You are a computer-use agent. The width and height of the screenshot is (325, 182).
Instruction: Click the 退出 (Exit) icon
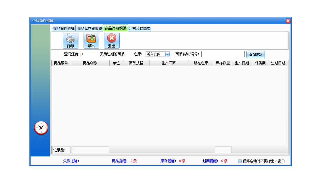(x=111, y=40)
